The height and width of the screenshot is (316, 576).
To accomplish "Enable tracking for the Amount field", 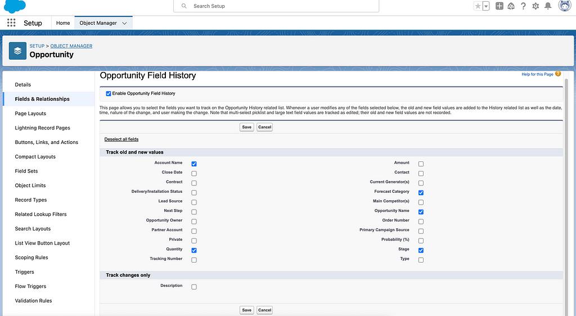I will pos(421,164).
